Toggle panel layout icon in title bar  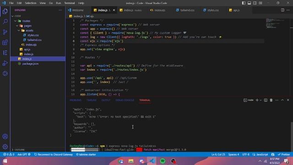[249, 3]
